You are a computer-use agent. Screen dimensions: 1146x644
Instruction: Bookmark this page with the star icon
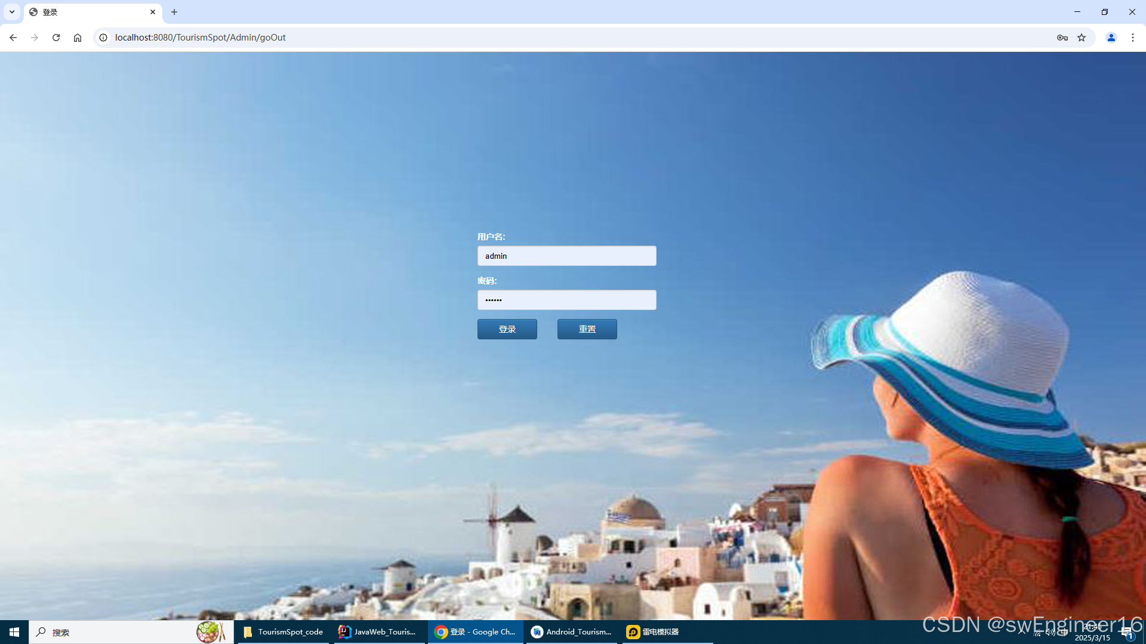tap(1082, 38)
